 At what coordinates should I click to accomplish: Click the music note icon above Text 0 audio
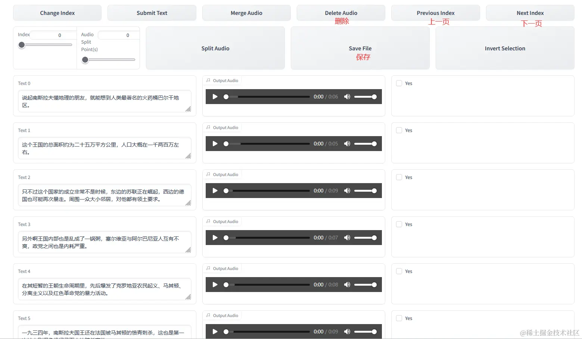pyautogui.click(x=208, y=80)
